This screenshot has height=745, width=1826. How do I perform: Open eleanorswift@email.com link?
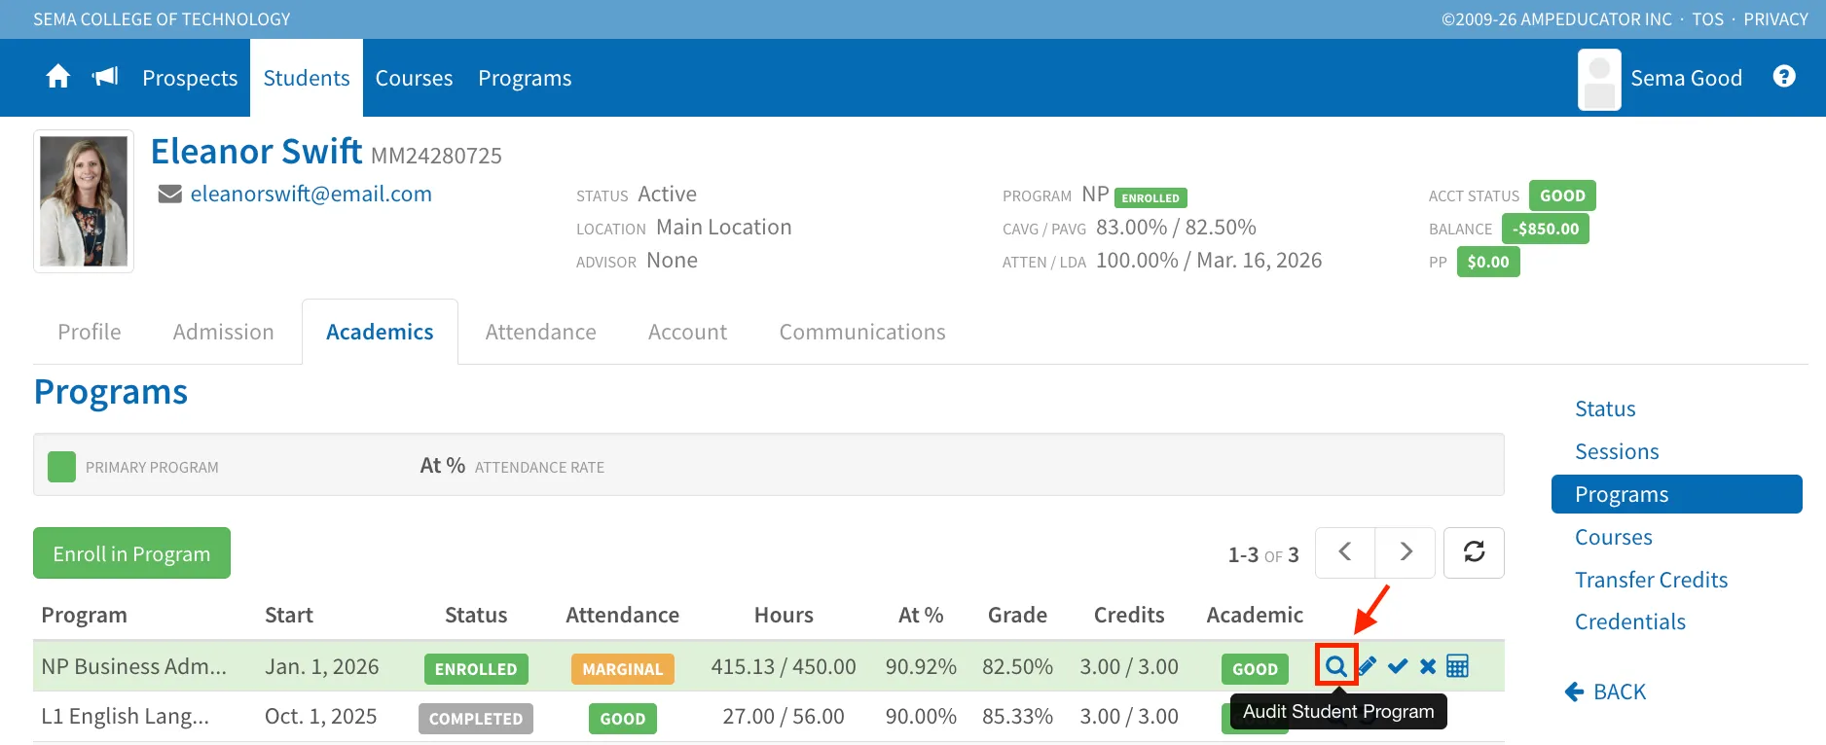(x=311, y=194)
